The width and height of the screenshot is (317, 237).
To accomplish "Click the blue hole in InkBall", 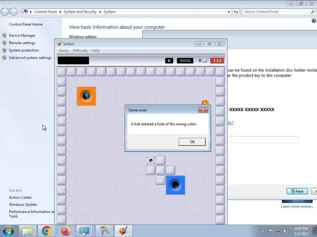I will [175, 185].
